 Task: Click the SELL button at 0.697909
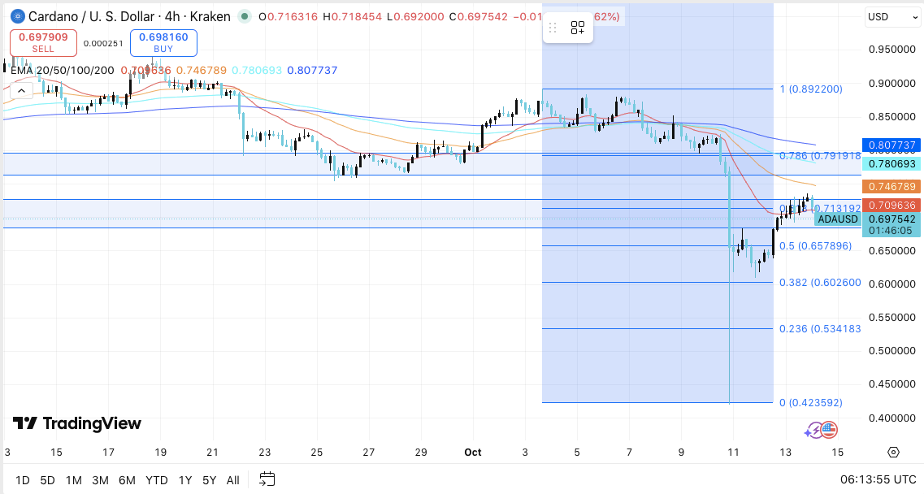click(x=43, y=42)
